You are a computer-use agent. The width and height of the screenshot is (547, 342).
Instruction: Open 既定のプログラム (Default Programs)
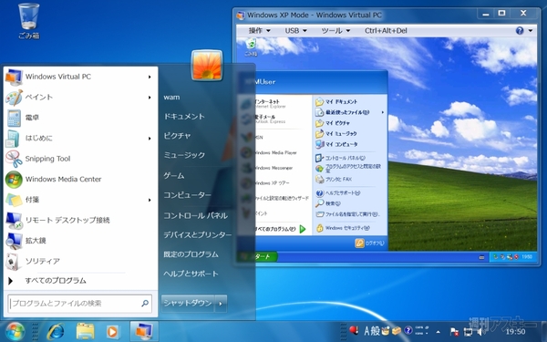click(x=191, y=254)
